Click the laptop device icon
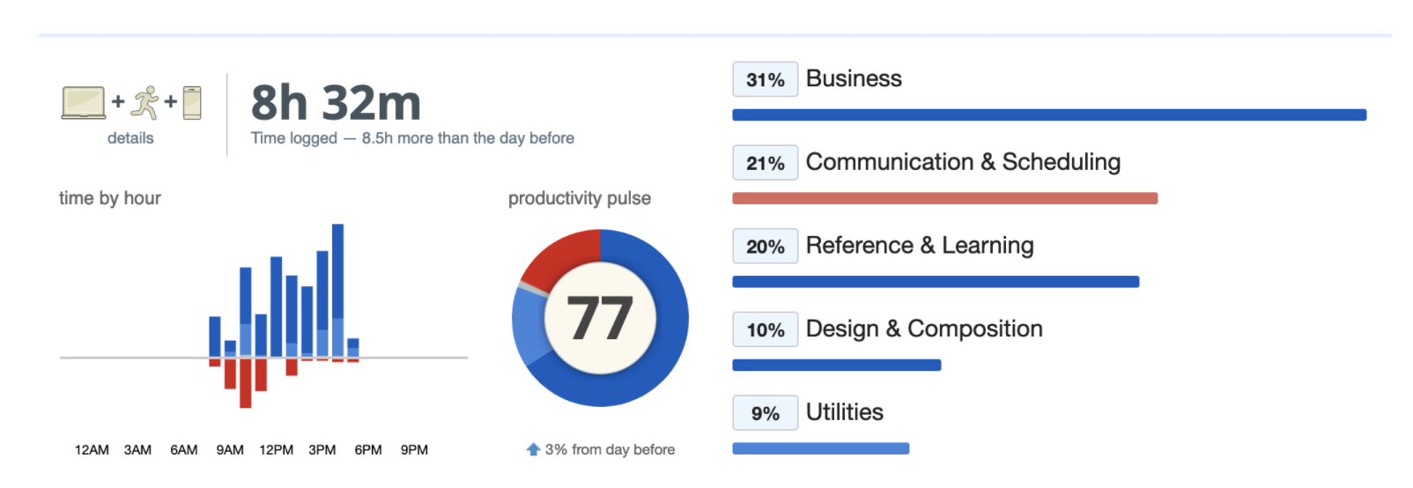Viewport: 1413px width, 488px height. 84,102
